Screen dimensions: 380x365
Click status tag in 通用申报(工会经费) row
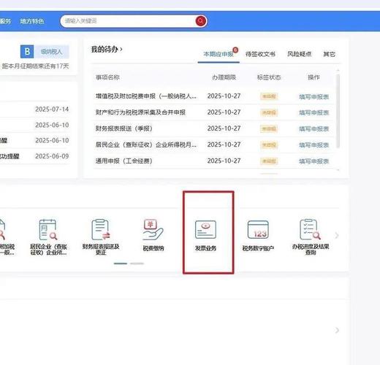[269, 161]
